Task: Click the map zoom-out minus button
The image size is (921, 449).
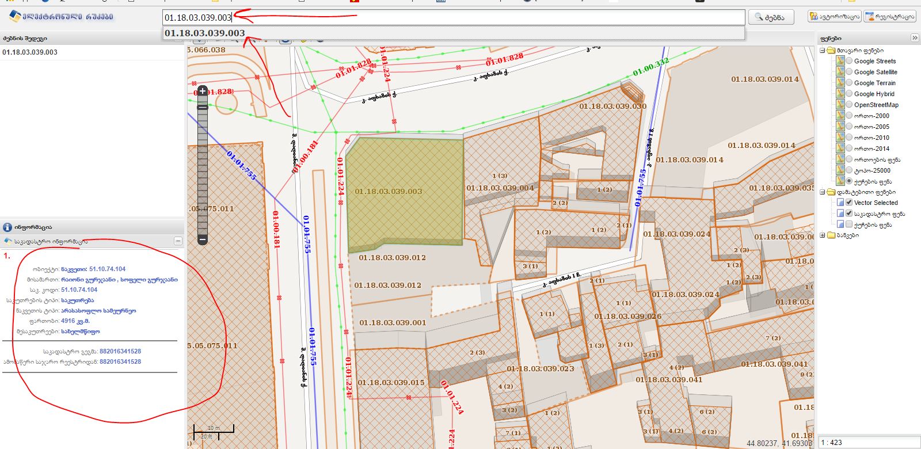Action: (203, 239)
